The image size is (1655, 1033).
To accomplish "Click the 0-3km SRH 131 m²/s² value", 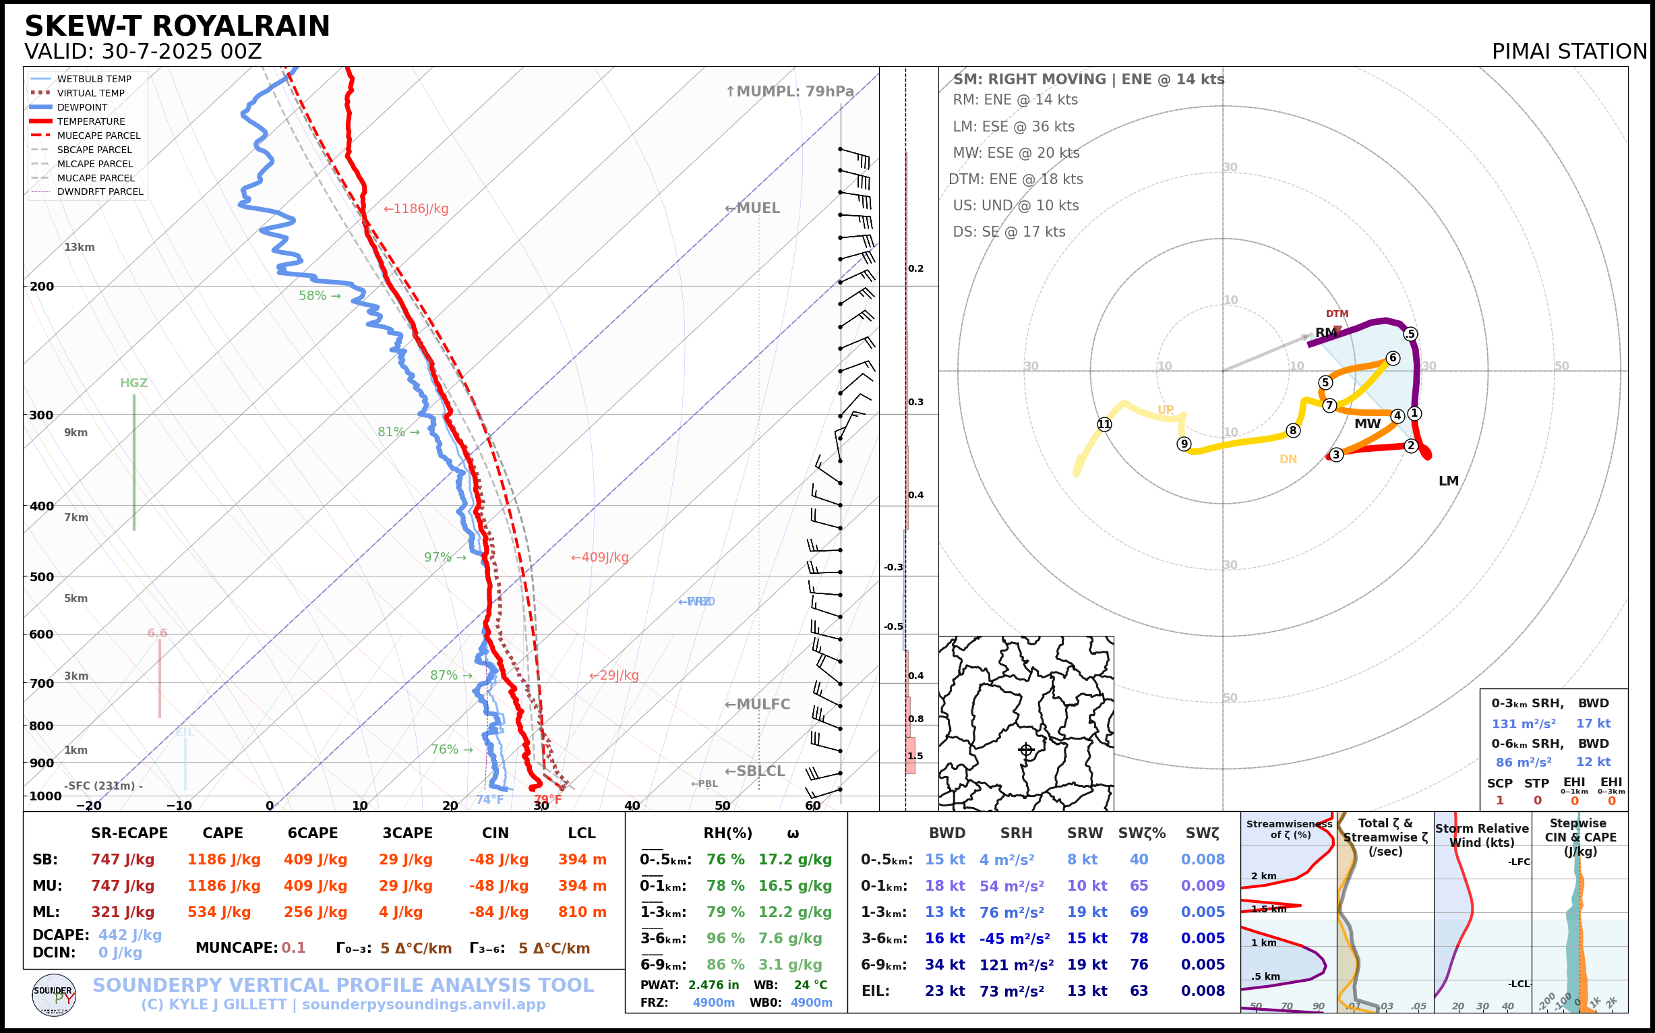I will click(1523, 724).
